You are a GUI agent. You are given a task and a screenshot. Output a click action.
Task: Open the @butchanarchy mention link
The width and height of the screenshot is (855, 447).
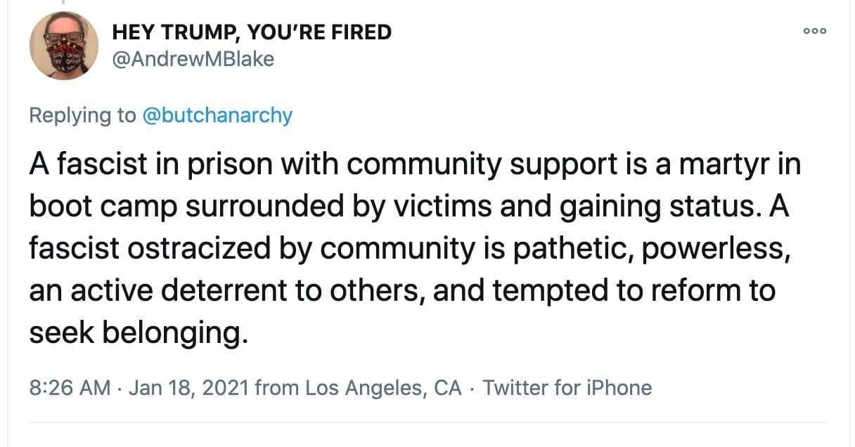tap(217, 115)
